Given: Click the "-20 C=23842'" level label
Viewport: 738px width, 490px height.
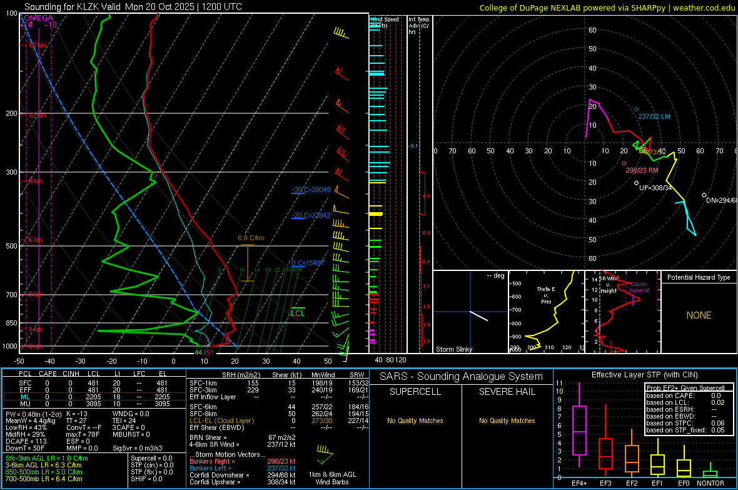Looking at the screenshot, I should pos(311,215).
